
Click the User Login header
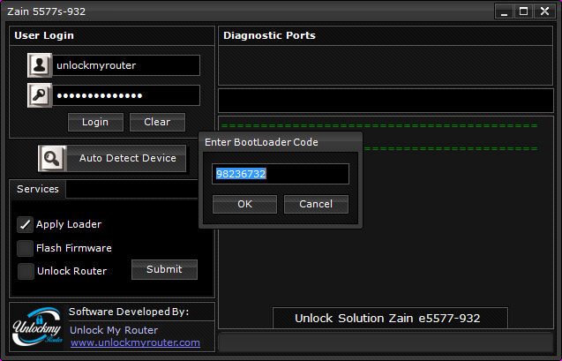click(44, 35)
